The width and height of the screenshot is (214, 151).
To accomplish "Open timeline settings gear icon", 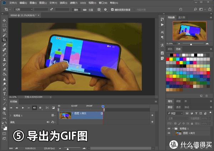I will point(40,108).
